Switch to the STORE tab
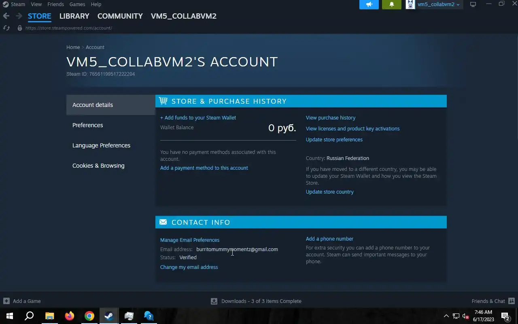The image size is (518, 324). 39,16
